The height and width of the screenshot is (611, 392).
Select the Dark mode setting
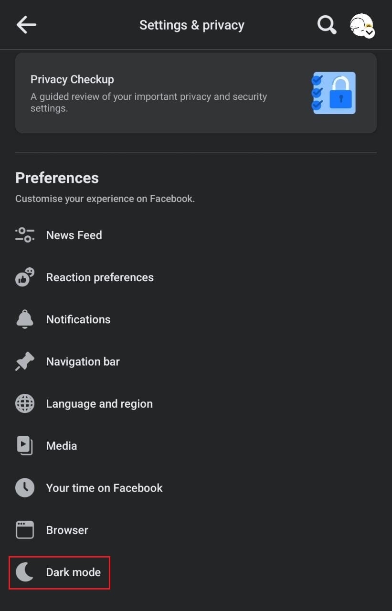(x=74, y=571)
